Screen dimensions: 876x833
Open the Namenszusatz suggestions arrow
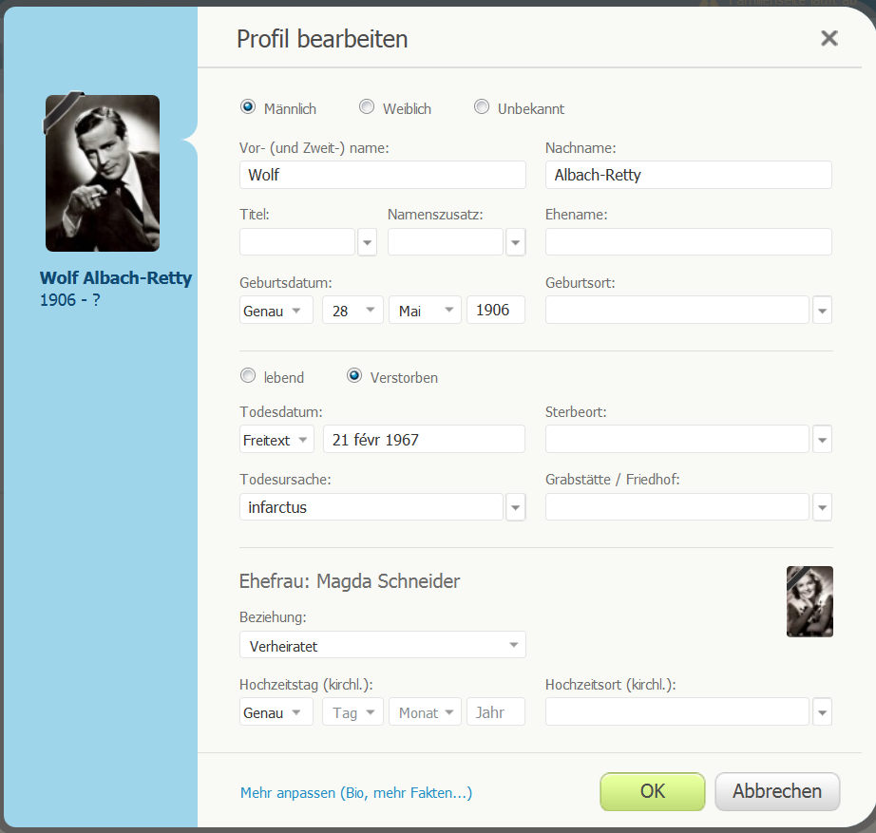coord(516,242)
